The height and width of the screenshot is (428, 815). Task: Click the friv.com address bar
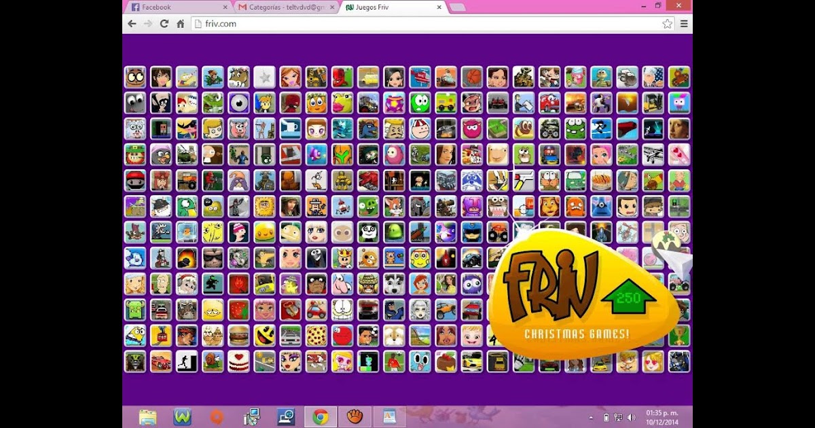pyautogui.click(x=433, y=23)
